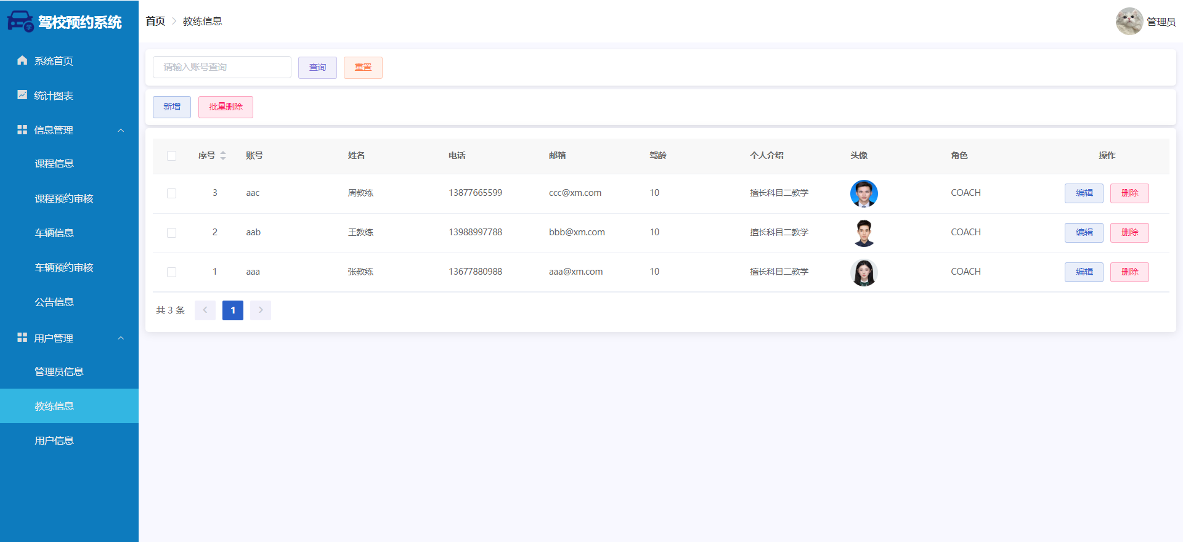Edit the 王教练 row

coord(1084,233)
